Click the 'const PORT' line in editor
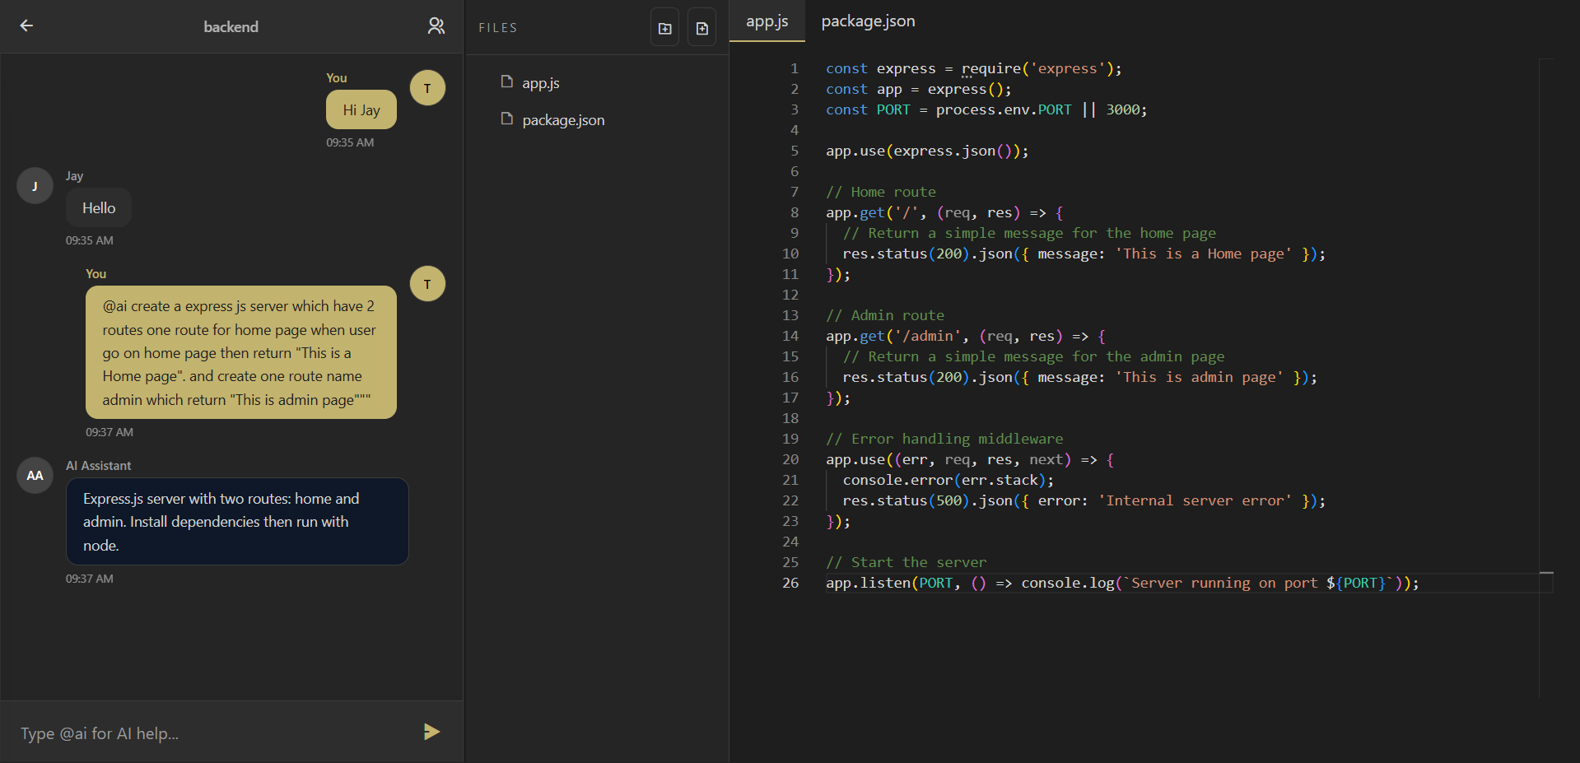Screen dimensions: 1580x763 pos(986,109)
